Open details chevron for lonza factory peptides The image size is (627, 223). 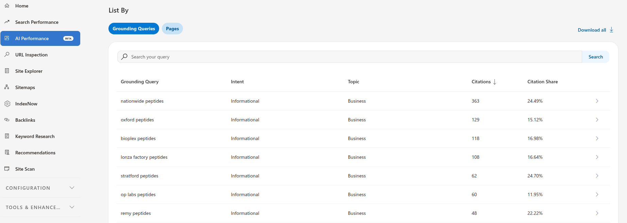[x=597, y=157]
